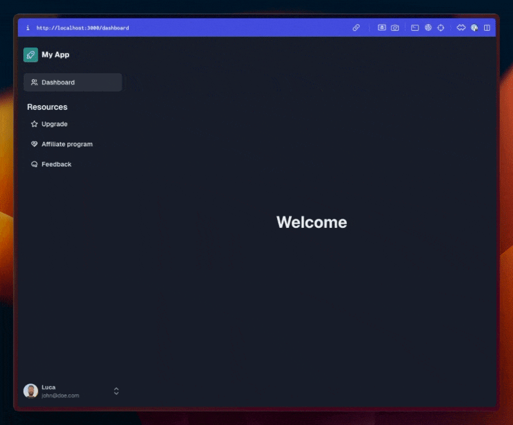The width and height of the screenshot is (513, 425).
Task: Click the puzzle-piece extensions icon
Action: (x=461, y=28)
